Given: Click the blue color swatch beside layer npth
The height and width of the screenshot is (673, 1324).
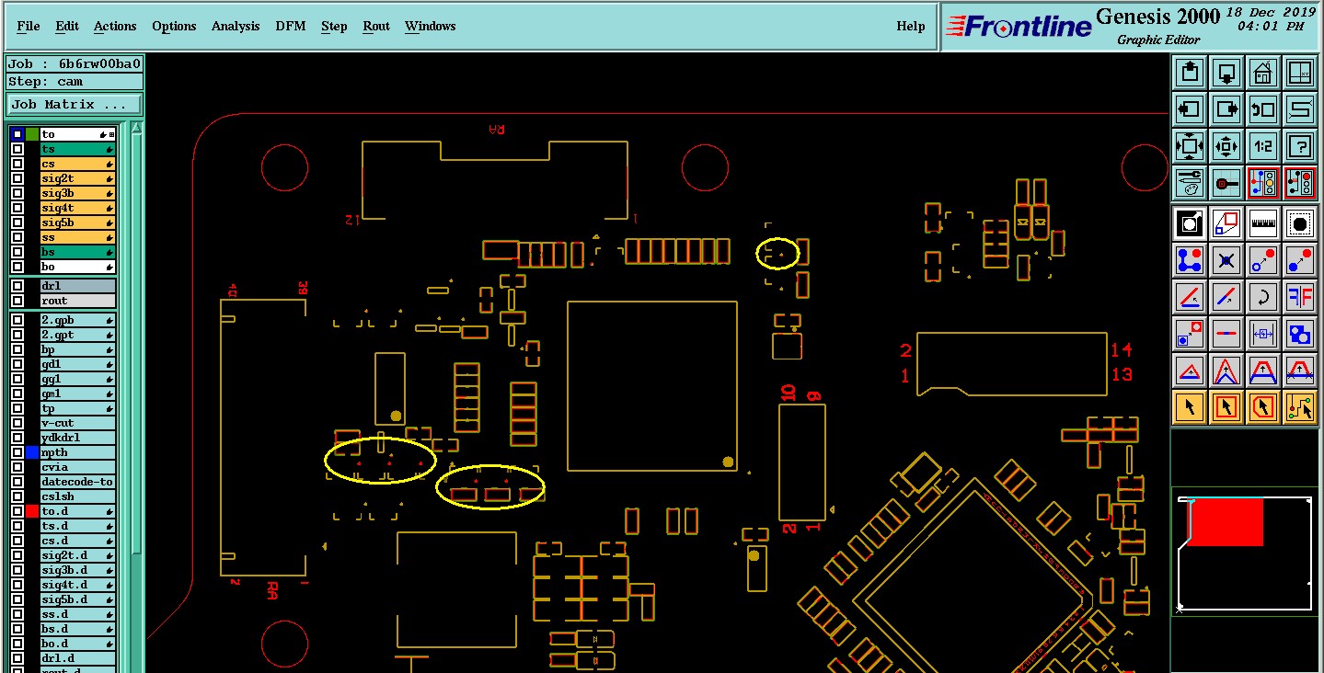Looking at the screenshot, I should (32, 452).
